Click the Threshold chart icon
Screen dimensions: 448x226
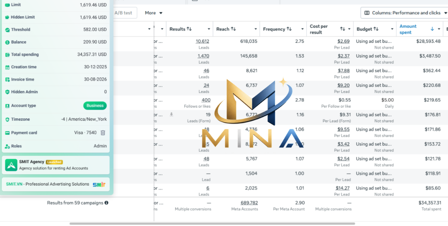[7, 30]
